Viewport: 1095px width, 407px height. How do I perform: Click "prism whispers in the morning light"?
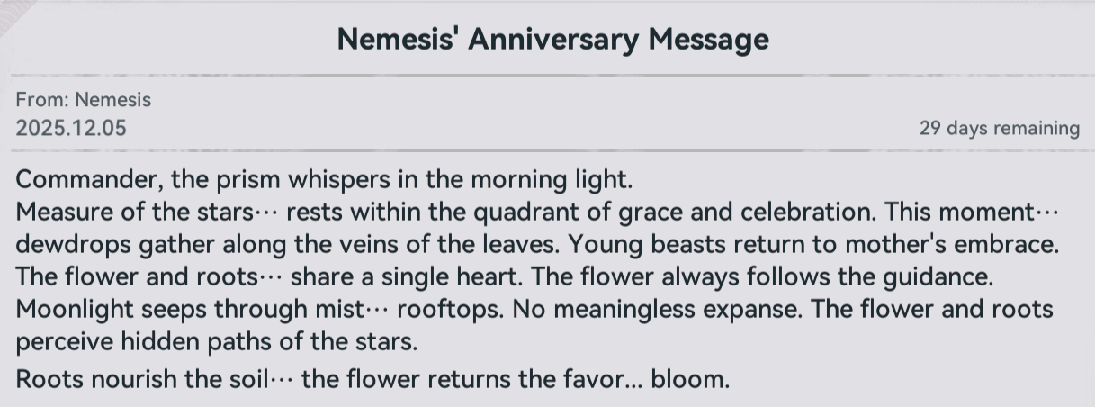[x=425, y=179]
